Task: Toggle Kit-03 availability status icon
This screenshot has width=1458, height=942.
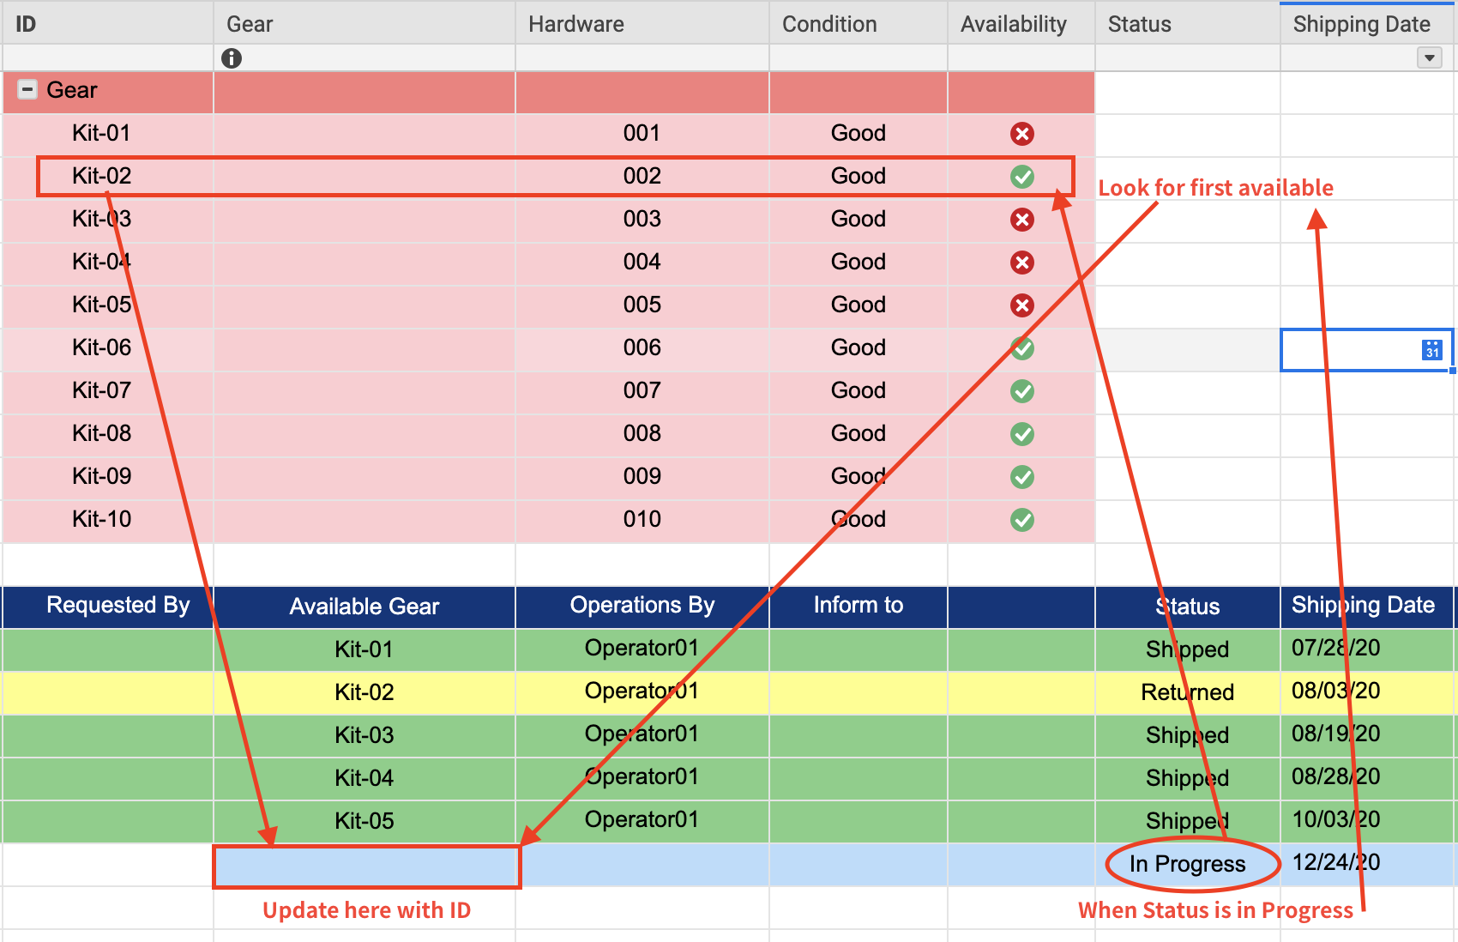Action: point(1021,219)
